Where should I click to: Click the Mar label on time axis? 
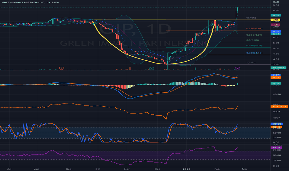coord(244,169)
